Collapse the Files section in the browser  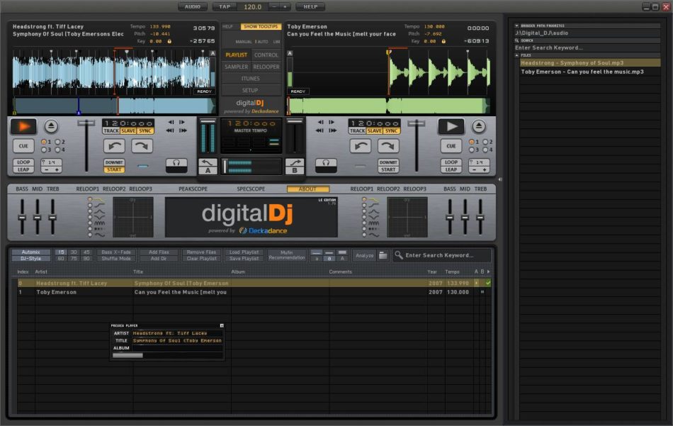[x=516, y=55]
